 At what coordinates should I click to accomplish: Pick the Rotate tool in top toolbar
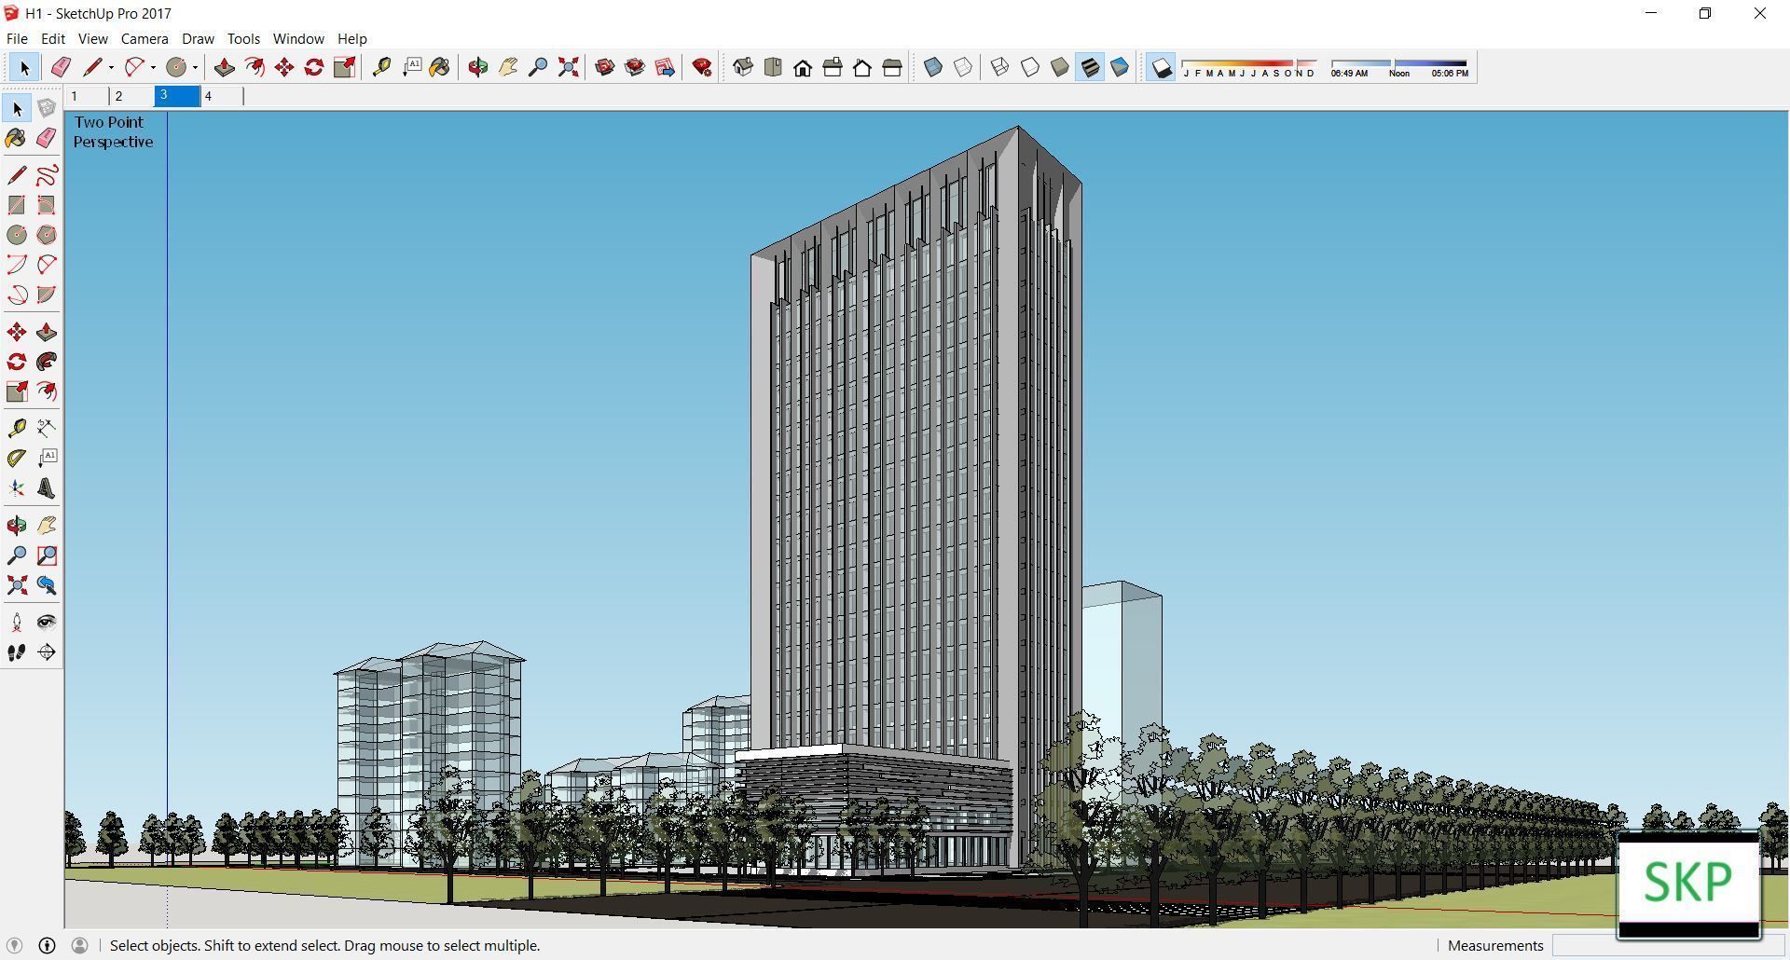tap(314, 67)
